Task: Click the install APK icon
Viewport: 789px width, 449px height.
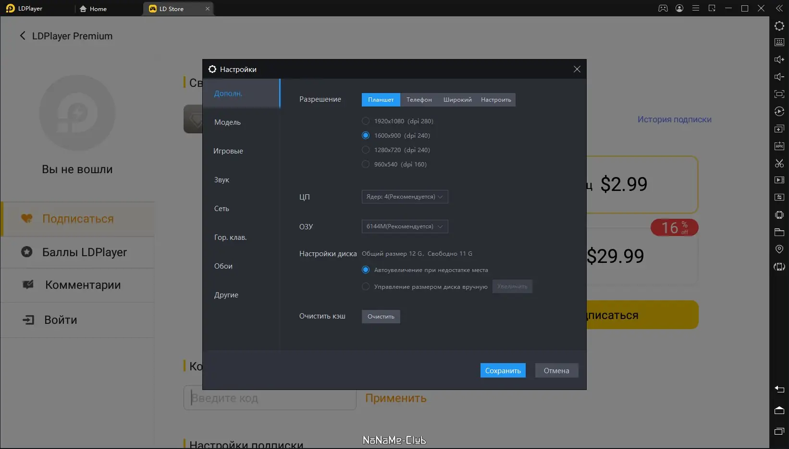Action: pyautogui.click(x=779, y=146)
